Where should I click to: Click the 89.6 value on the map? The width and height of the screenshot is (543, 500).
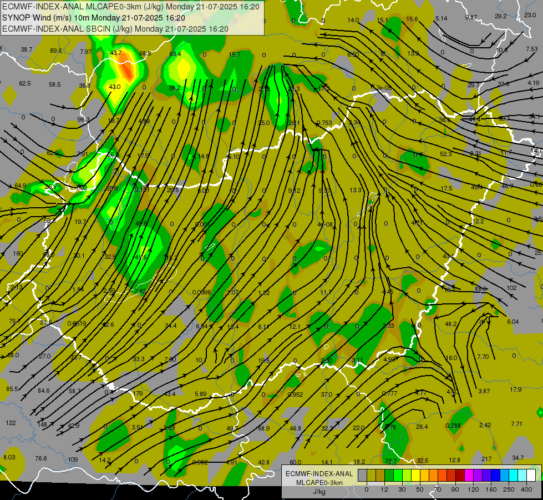coord(56,51)
